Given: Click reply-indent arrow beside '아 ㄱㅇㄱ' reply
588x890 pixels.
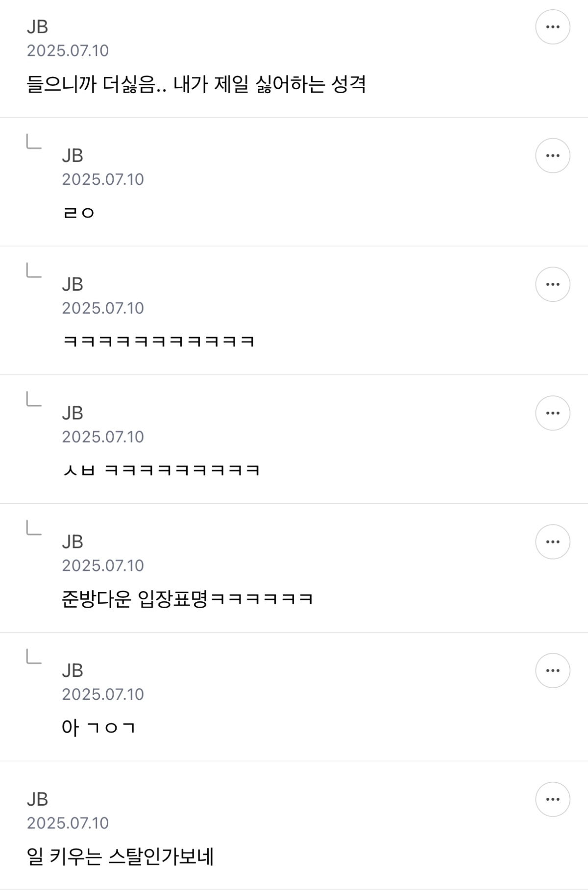Looking at the screenshot, I should pyautogui.click(x=34, y=656).
